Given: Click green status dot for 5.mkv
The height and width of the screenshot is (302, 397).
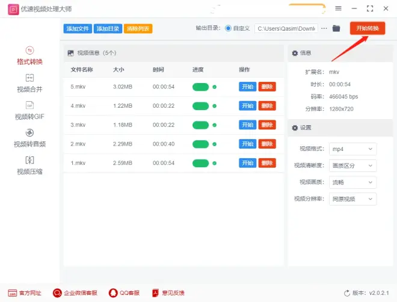Looking at the screenshot, I should [215, 87].
